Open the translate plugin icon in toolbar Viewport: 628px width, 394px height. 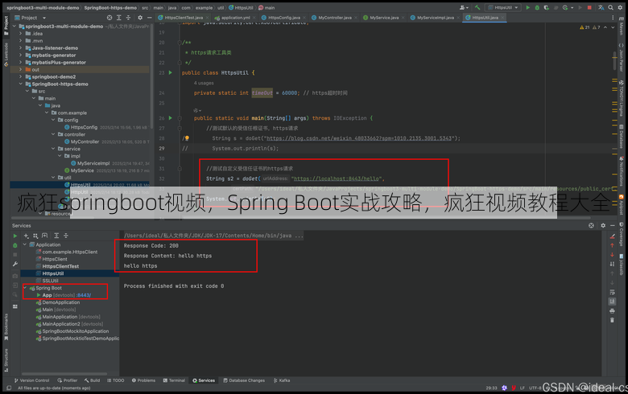[x=601, y=7]
